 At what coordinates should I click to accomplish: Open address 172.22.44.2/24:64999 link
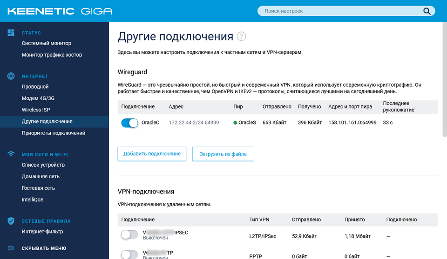tap(194, 123)
